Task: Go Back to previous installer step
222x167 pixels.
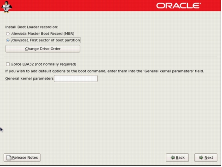Action: point(177,158)
